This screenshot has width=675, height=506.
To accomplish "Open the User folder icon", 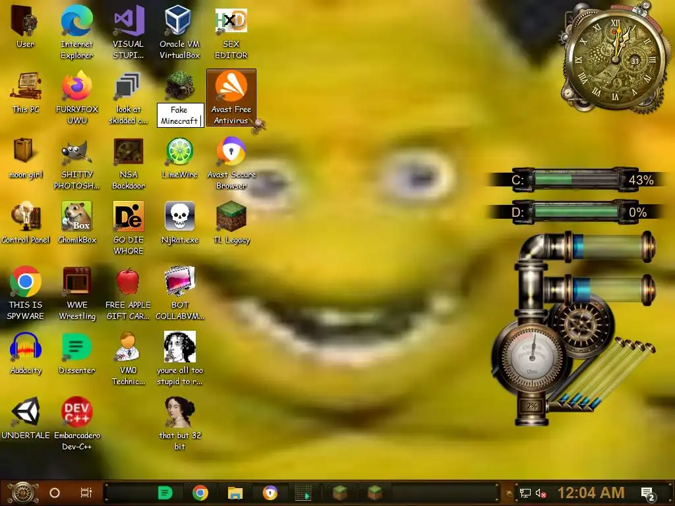I will click(25, 20).
